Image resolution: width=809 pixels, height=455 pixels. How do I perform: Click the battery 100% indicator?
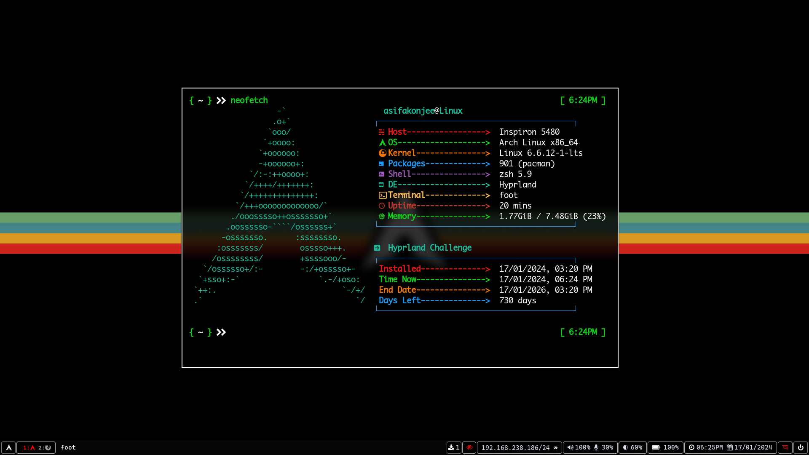pos(665,447)
